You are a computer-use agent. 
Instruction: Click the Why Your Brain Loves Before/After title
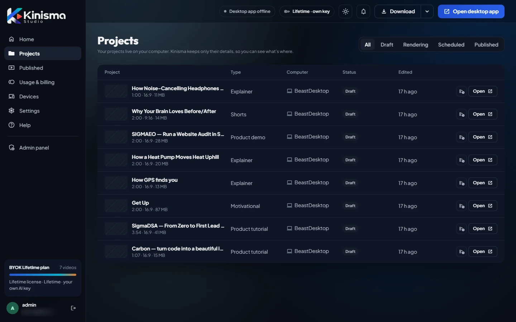tap(174, 111)
